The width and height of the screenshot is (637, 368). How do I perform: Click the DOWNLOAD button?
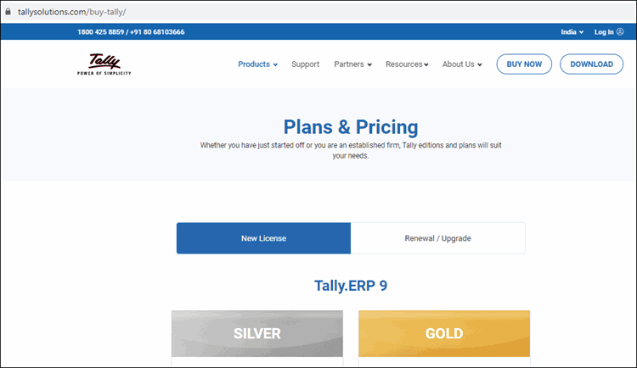591,64
